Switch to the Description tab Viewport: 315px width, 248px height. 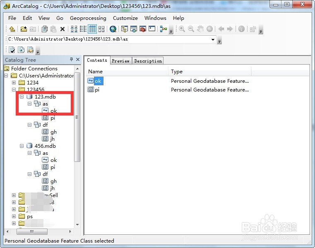[148, 61]
